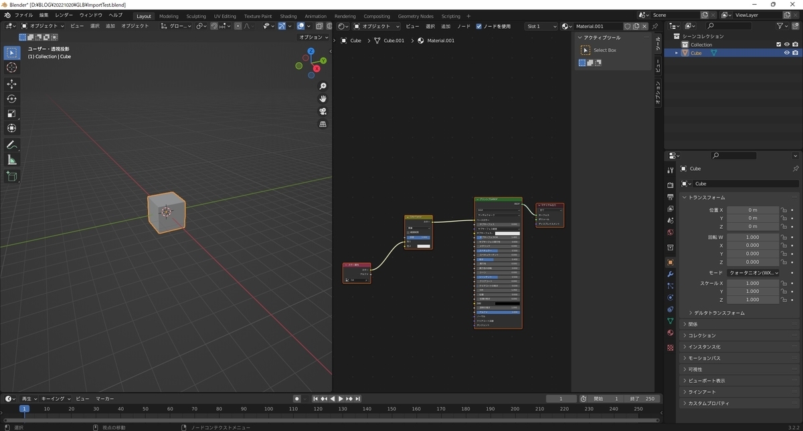The width and height of the screenshot is (803, 431).
Task: Activate the Add Cube tool icon
Action: [x=12, y=176]
